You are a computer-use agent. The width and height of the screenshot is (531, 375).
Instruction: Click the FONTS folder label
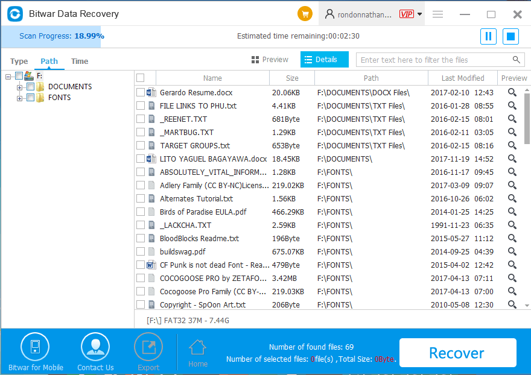(59, 98)
